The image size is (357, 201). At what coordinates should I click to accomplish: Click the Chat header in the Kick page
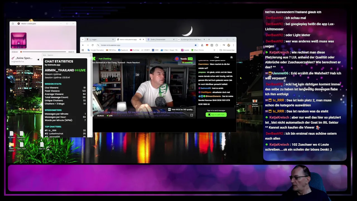click(217, 57)
